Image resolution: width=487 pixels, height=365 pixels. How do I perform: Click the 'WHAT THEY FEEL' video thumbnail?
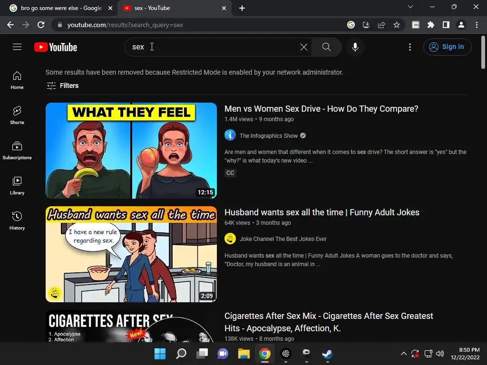click(131, 151)
